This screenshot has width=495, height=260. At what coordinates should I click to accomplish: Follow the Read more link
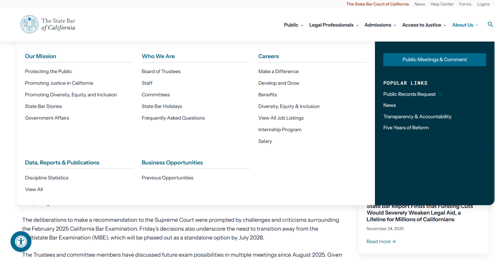tap(380, 241)
